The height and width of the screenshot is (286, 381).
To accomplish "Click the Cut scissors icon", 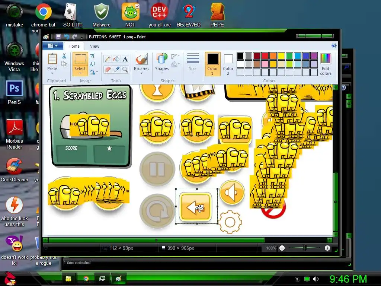I will coord(64,56).
